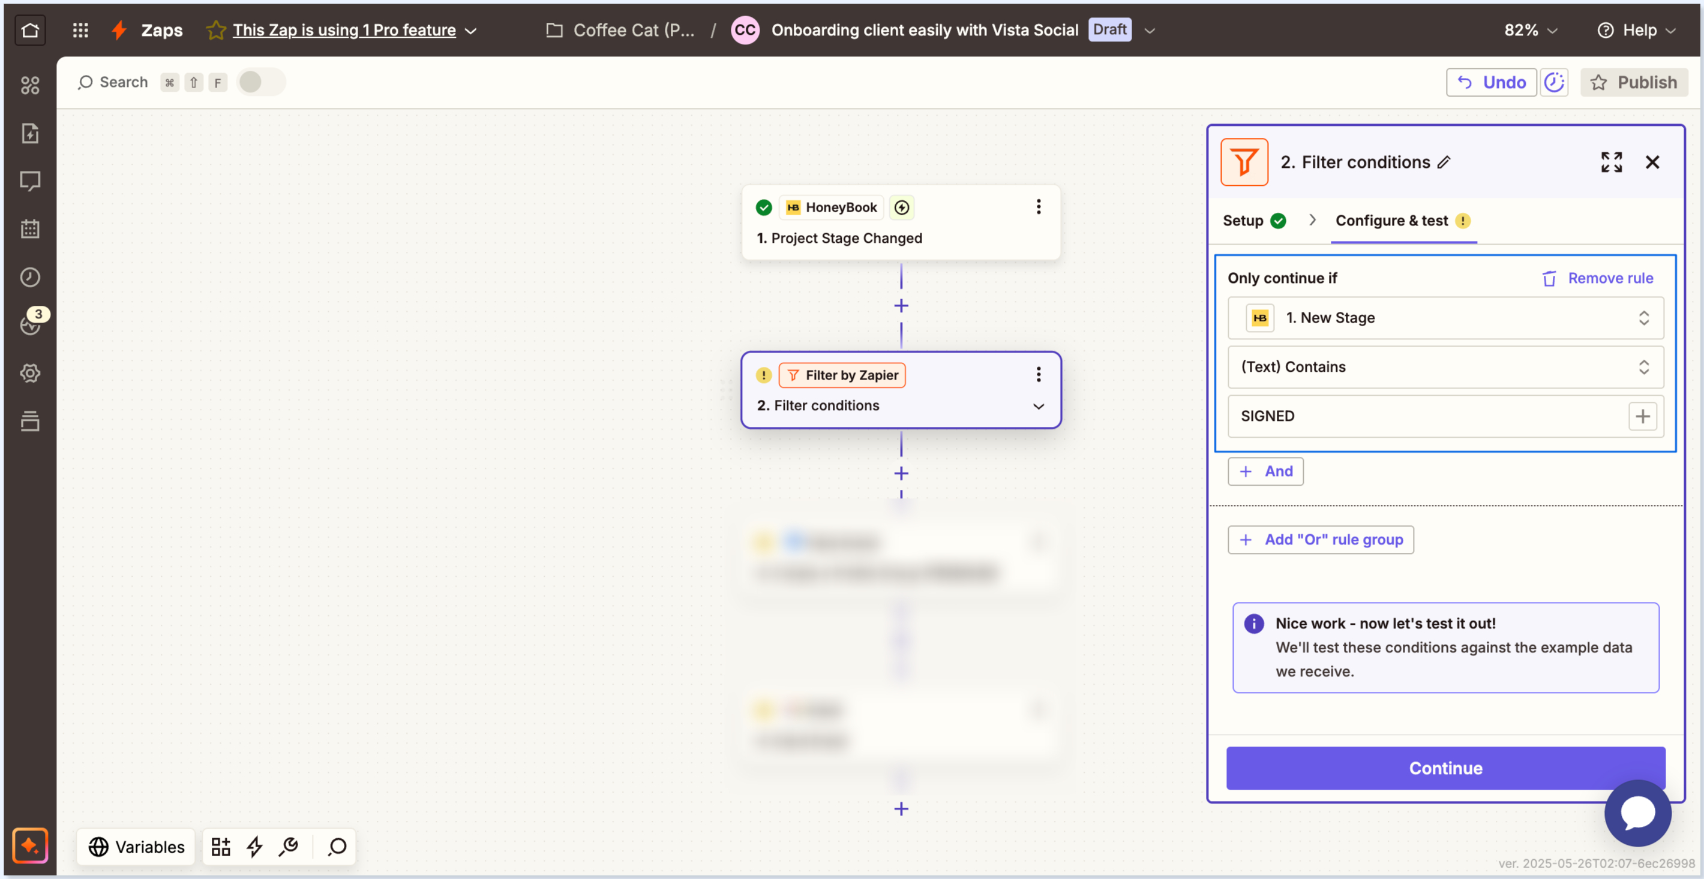
Task: Click the Pro feature link
Action: click(x=344, y=30)
